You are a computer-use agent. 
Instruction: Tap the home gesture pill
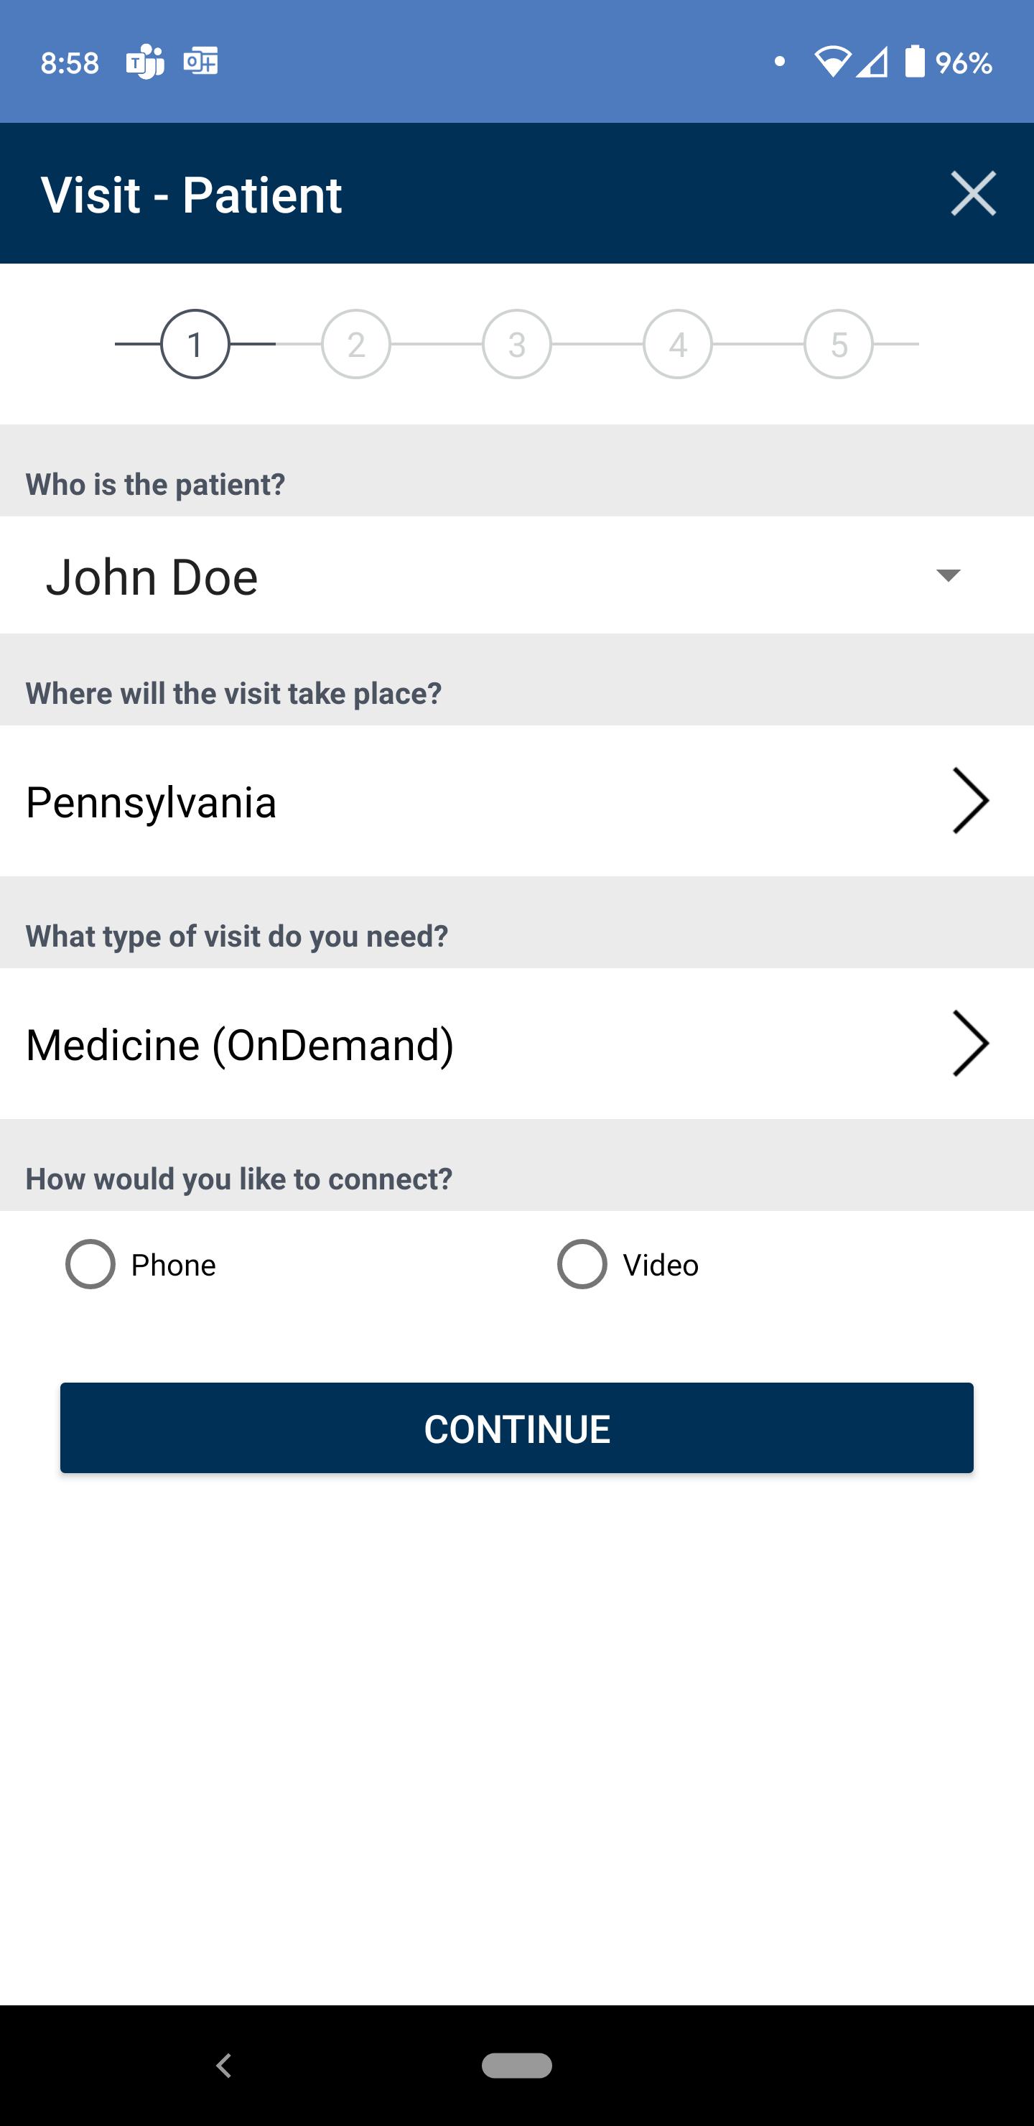click(516, 2065)
